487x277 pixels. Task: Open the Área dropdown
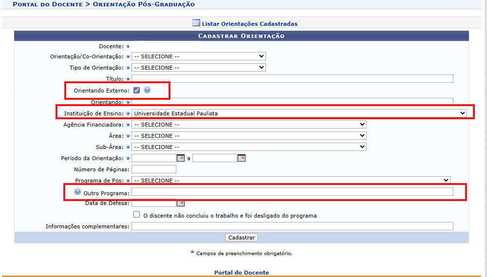(x=249, y=136)
